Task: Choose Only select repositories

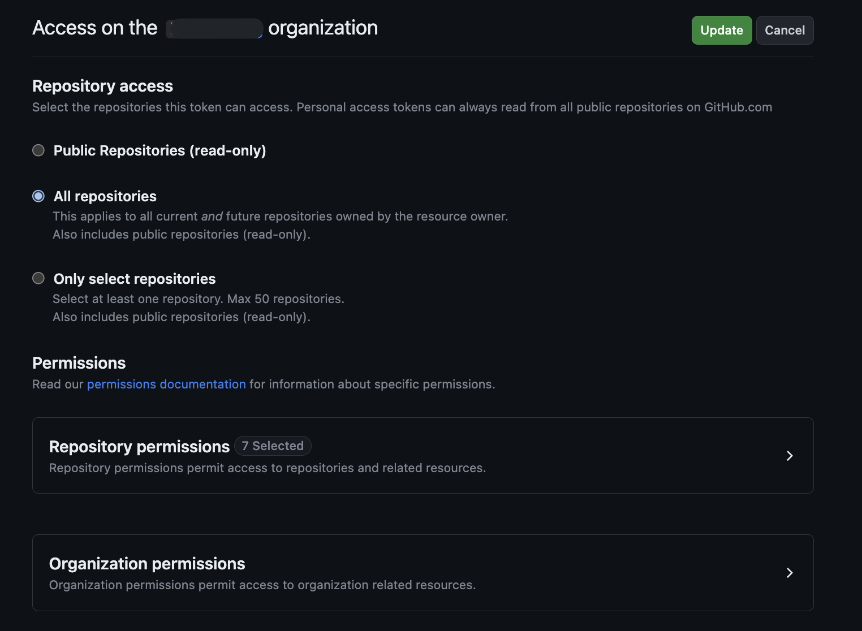Action: [38, 278]
